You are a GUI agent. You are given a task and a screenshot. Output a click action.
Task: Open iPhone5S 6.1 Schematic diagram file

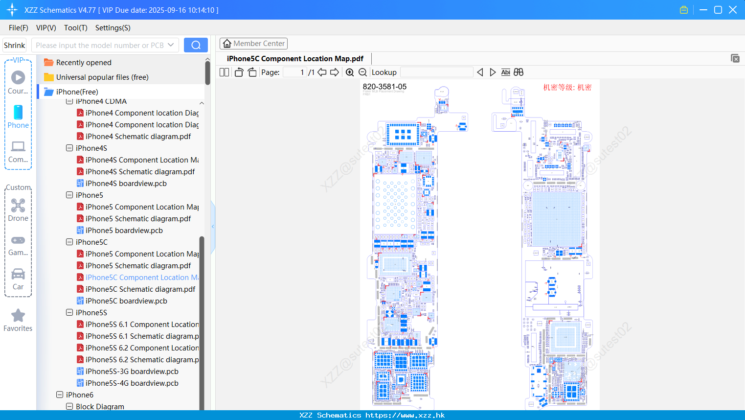point(142,336)
